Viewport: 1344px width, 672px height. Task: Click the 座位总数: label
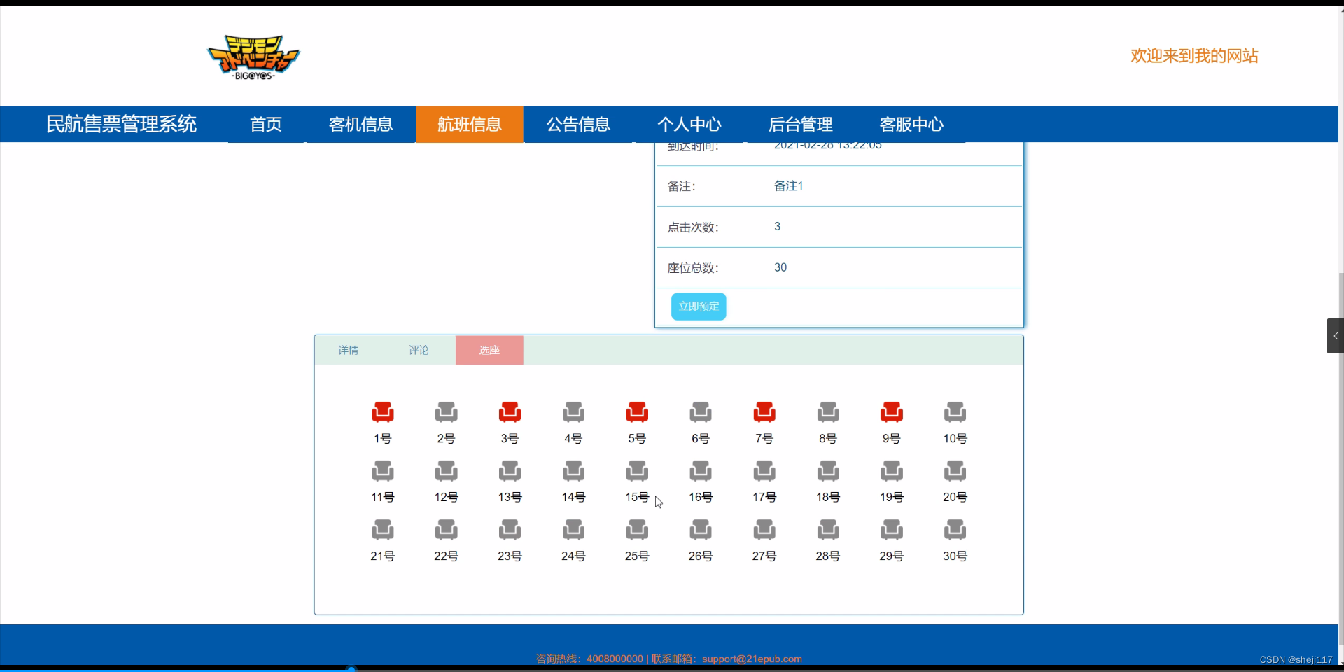pyautogui.click(x=693, y=268)
